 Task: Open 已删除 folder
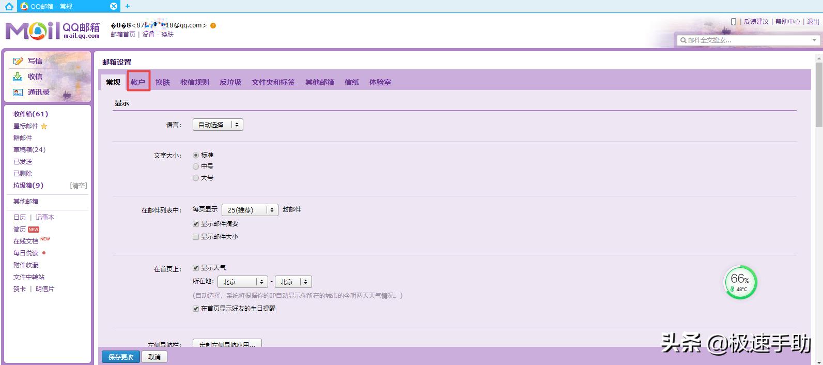[x=23, y=174]
